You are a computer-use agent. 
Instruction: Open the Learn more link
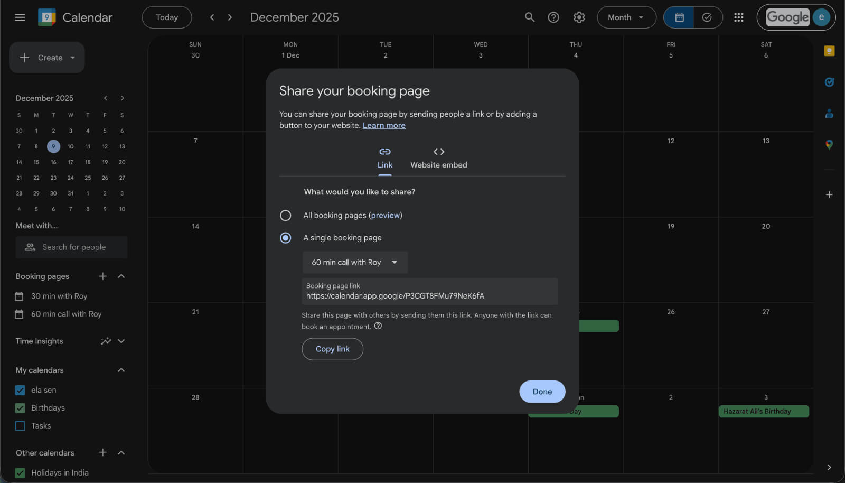[384, 125]
